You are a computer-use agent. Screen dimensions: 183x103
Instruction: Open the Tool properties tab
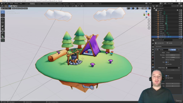click(x=153, y=43)
